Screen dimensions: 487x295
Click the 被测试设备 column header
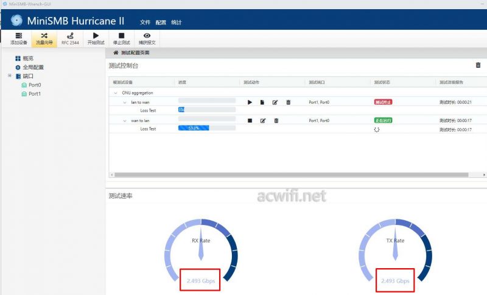[x=122, y=82]
